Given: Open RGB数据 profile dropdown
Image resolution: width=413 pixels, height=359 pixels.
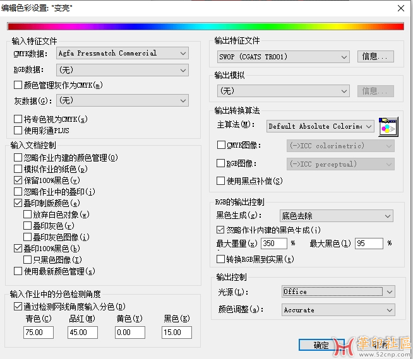Looking at the screenshot, I should click(123, 70).
